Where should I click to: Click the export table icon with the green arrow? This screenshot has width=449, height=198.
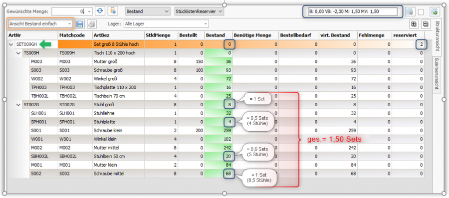[x=435, y=12]
